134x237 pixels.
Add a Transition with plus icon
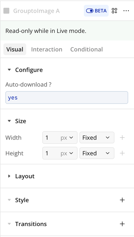122,224
